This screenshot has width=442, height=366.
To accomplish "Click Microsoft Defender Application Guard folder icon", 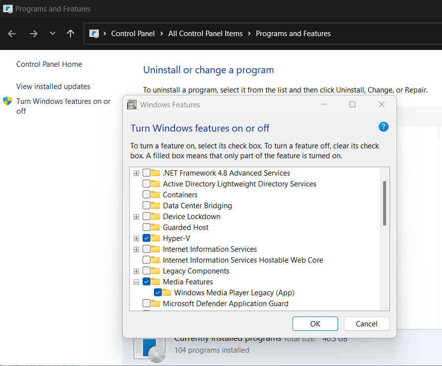I will pos(155,303).
